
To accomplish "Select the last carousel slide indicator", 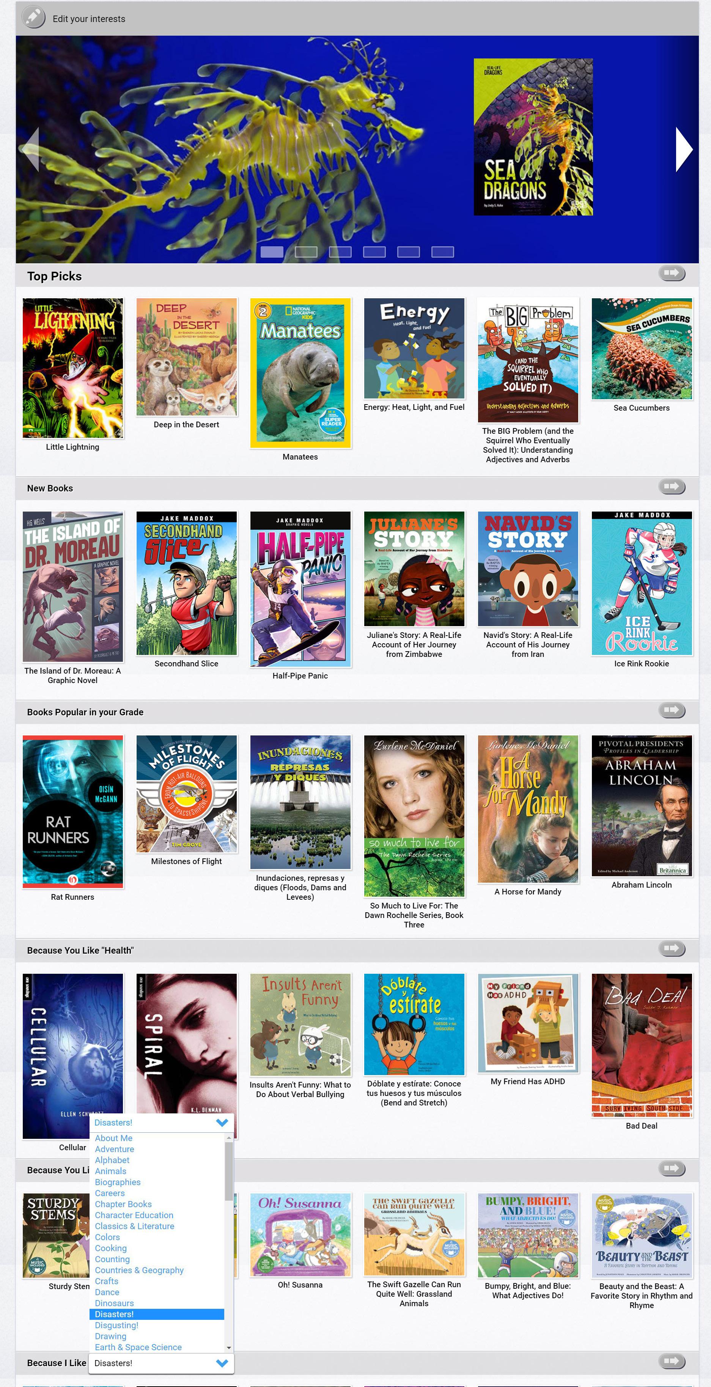I will (442, 252).
